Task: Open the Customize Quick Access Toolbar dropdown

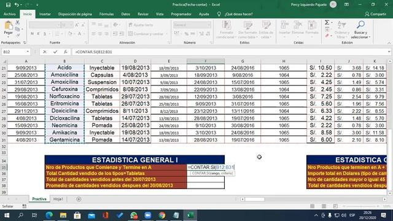Action: tap(37, 5)
